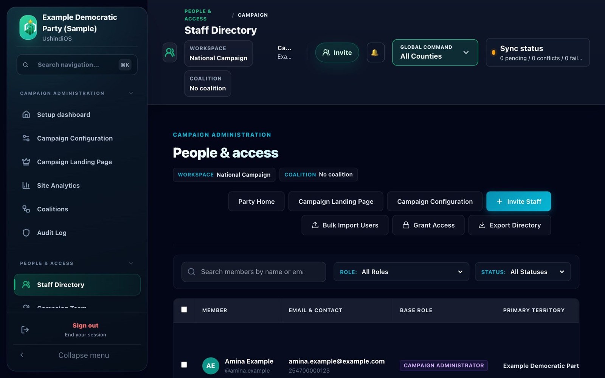The height and width of the screenshot is (378, 605).
Task: Click the Coalitions sidebar icon
Action: tap(26, 209)
